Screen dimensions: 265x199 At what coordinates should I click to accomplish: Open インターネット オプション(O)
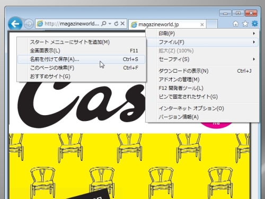[202, 108]
